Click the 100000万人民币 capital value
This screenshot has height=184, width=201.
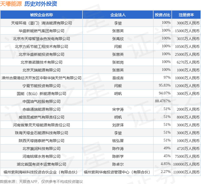pyautogui.click(x=186, y=164)
